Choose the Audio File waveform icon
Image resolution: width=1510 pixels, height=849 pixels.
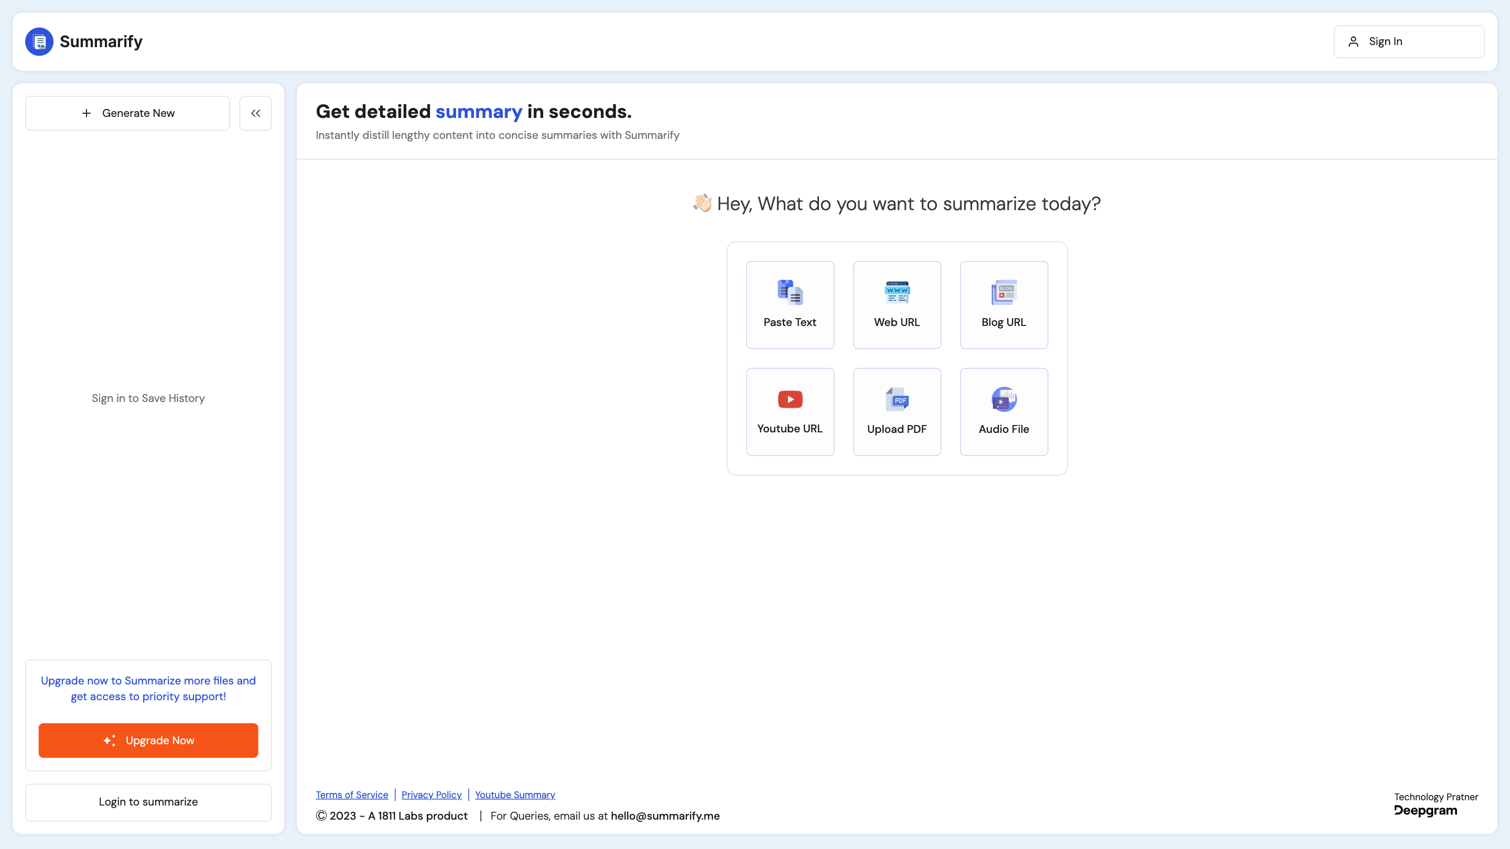point(1004,399)
